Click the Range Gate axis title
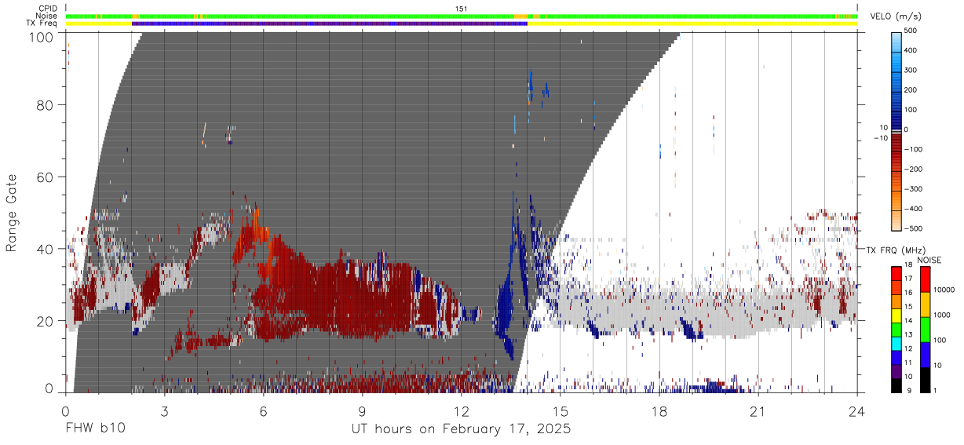Screen dimensions: 964x445 (12, 213)
